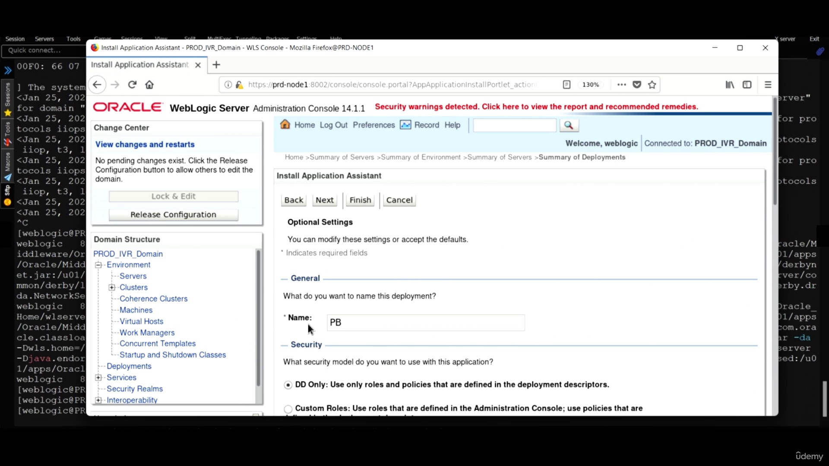
Task: Save page to Pocket icon
Action: [x=637, y=85]
